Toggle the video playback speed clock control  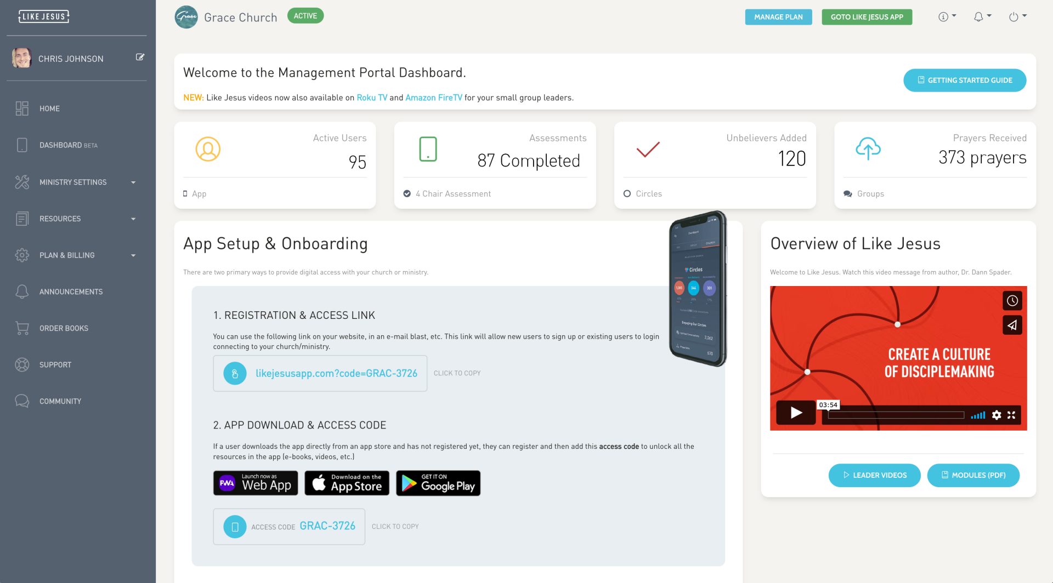click(x=1012, y=300)
